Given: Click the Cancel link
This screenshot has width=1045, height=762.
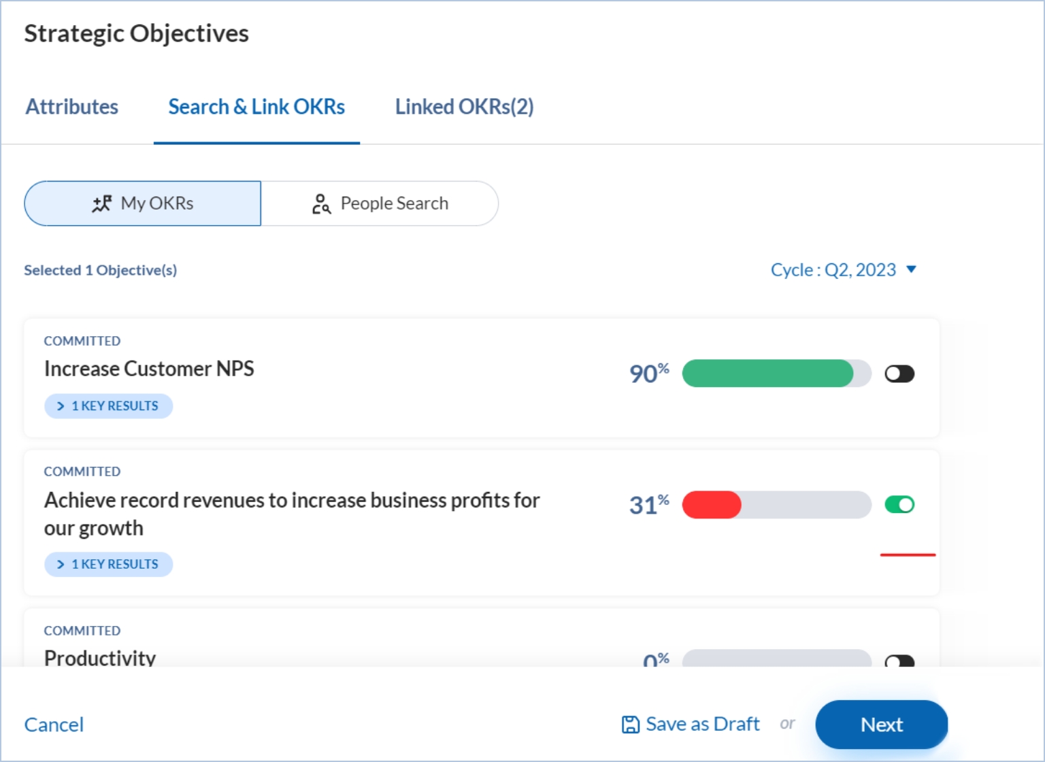Looking at the screenshot, I should 54,725.
